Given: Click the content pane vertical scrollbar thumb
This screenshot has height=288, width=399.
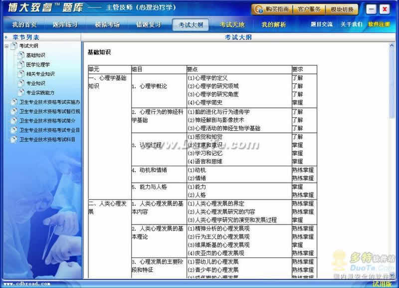Looking at the screenshot, I should 392,83.
